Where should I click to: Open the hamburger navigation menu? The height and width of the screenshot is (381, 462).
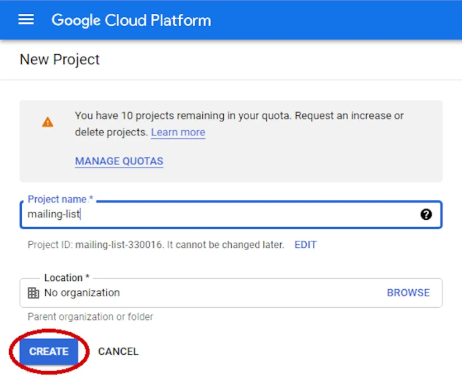(x=26, y=19)
